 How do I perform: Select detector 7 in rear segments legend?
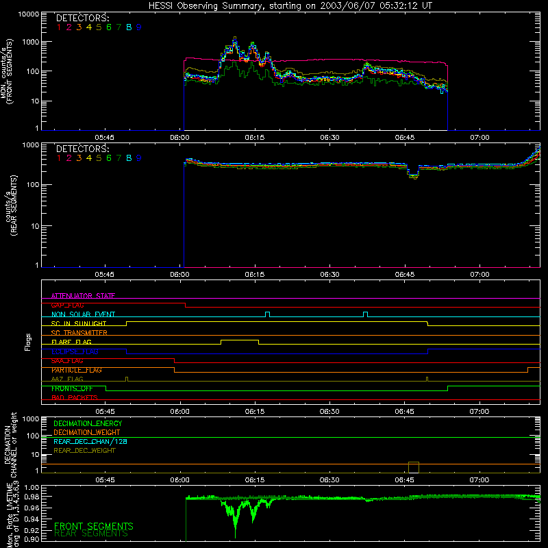coord(119,158)
